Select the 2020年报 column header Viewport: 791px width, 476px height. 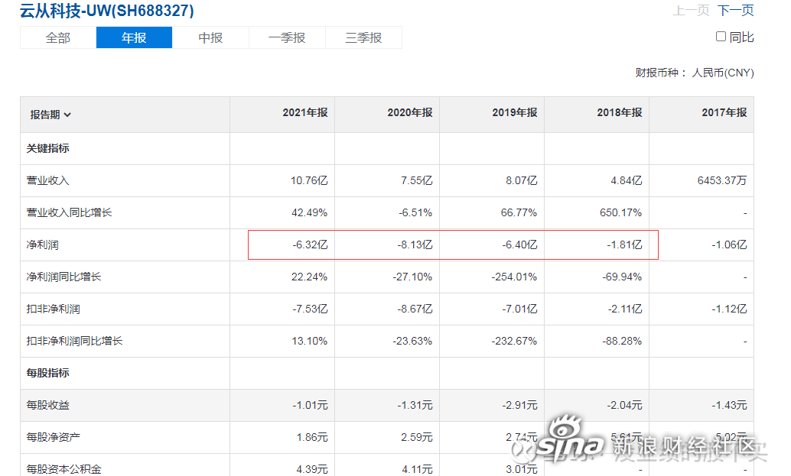[x=410, y=113]
